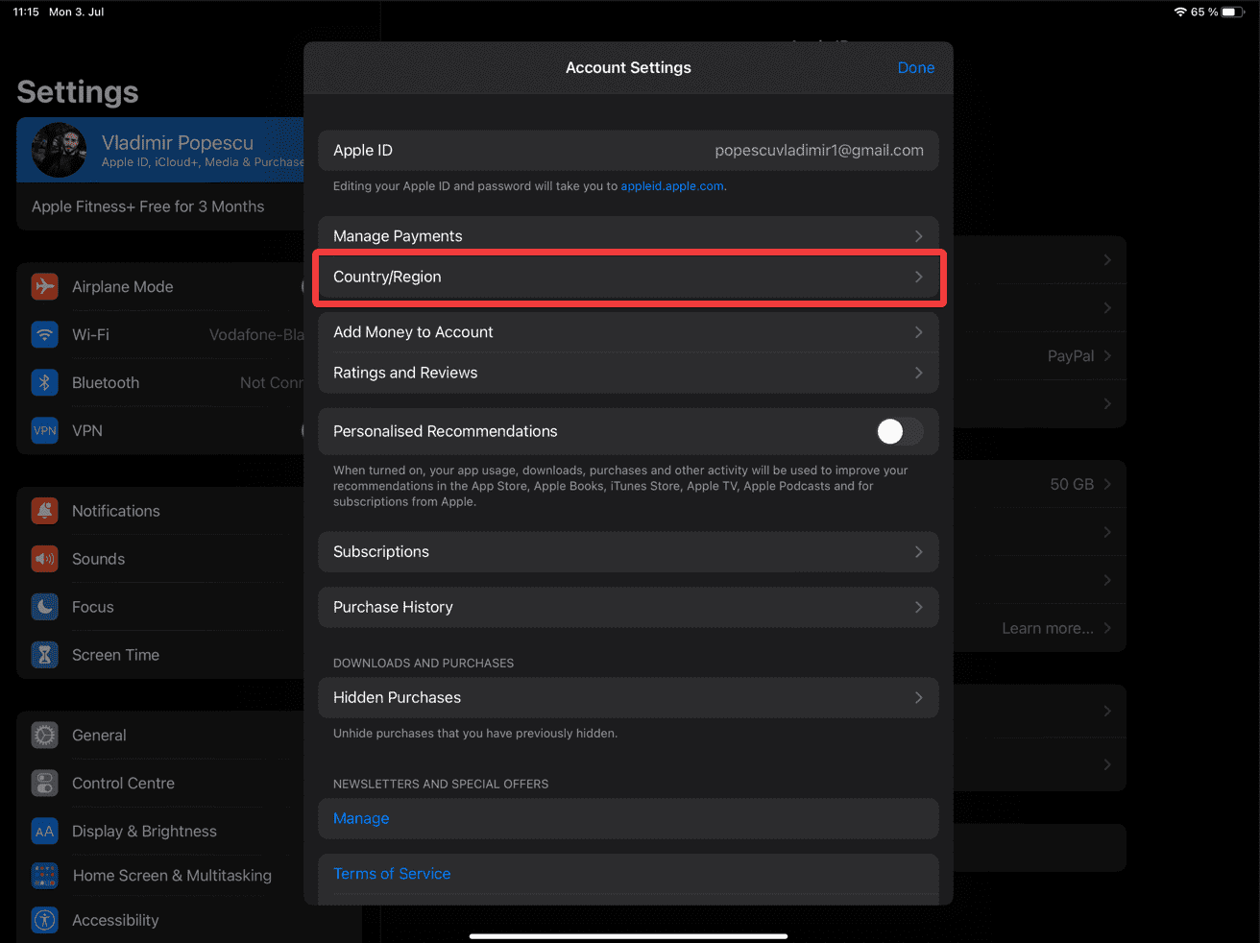Tap Done in Account Settings
1260x943 pixels.
916,67
